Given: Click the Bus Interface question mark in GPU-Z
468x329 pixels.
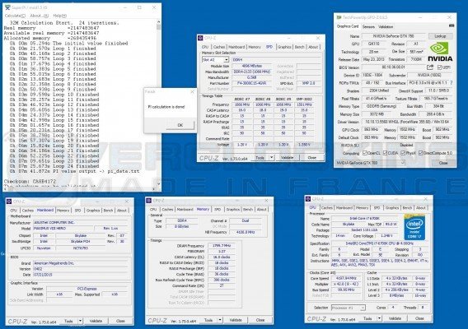Looking at the screenshot, I should tap(452, 82).
